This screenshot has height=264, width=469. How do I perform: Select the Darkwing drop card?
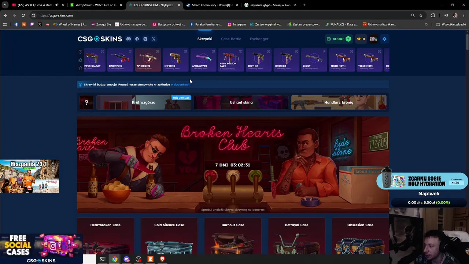pos(120,60)
